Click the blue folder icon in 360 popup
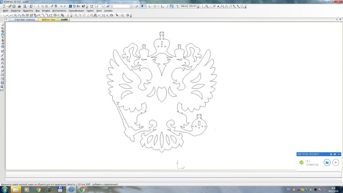Viewport: 343px width, 193px height. (x=327, y=163)
